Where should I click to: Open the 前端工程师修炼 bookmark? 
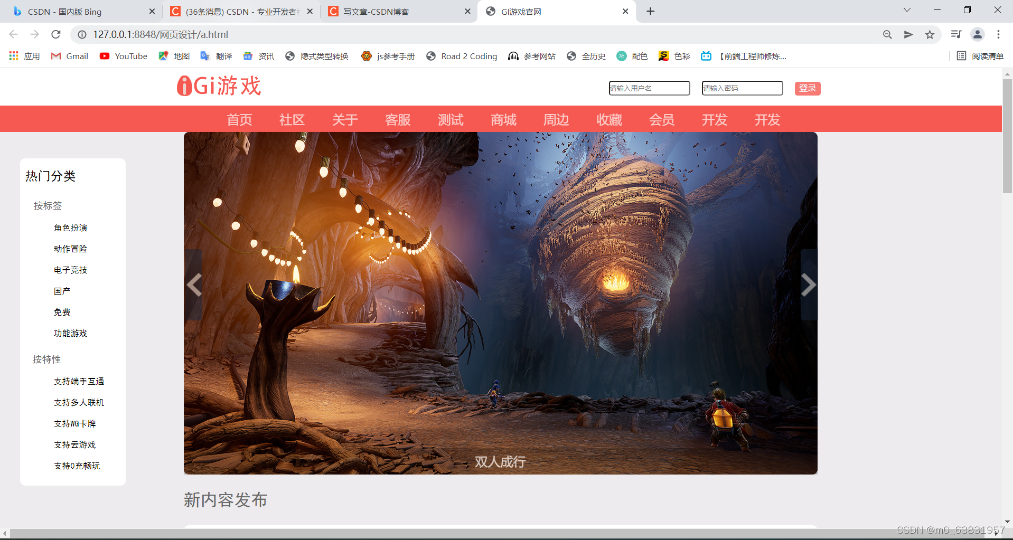[x=744, y=56]
